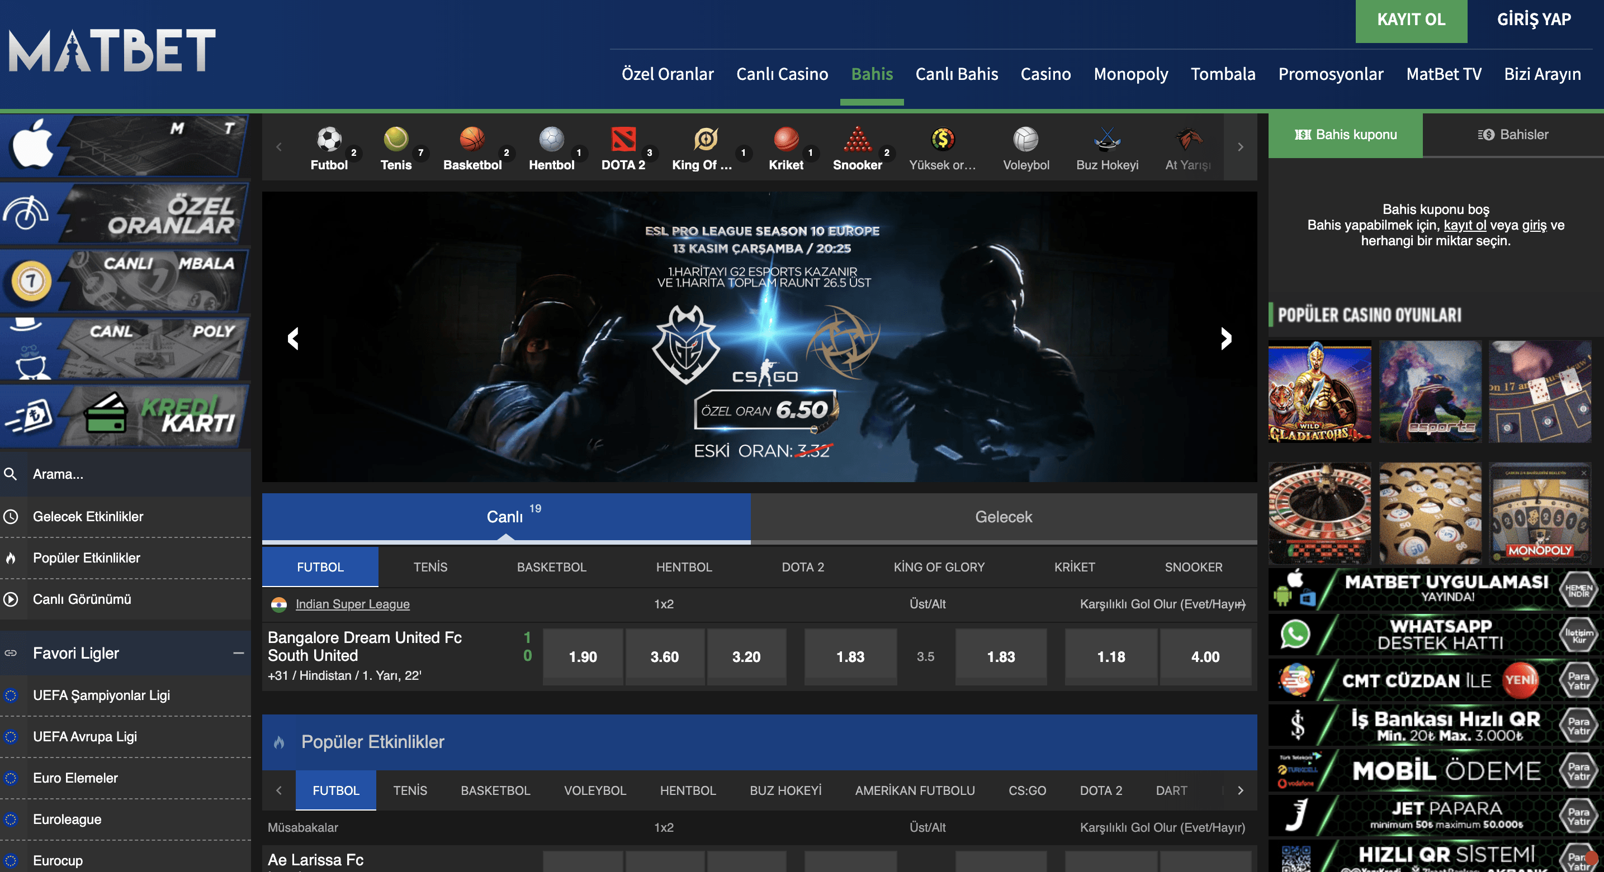Click the WhatsApp Destek Hattı banner icon

(x=1295, y=635)
